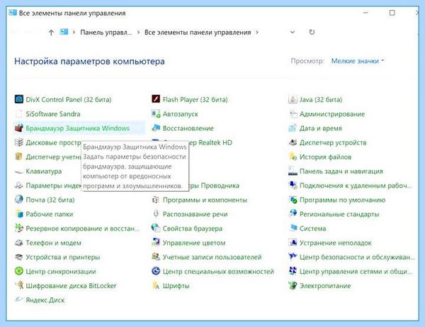Viewport: 425px width, 327px height.
Task: Click the Flash Player icon
Action: (x=156, y=99)
